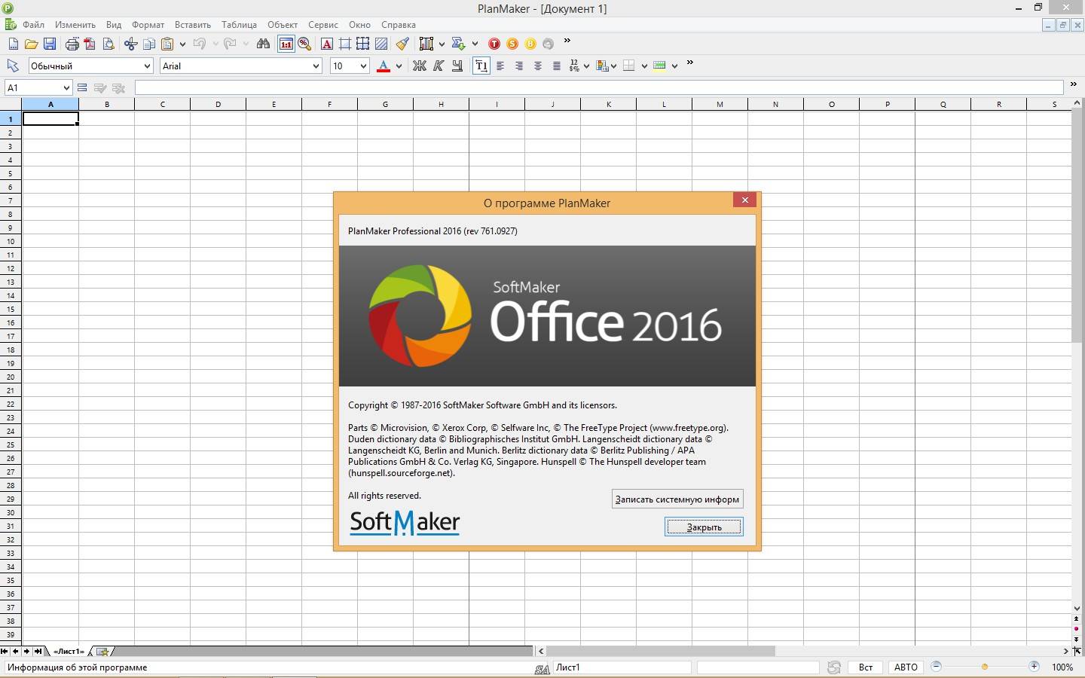Click the format painter brush icon
This screenshot has width=1085, height=678.
(x=402, y=44)
